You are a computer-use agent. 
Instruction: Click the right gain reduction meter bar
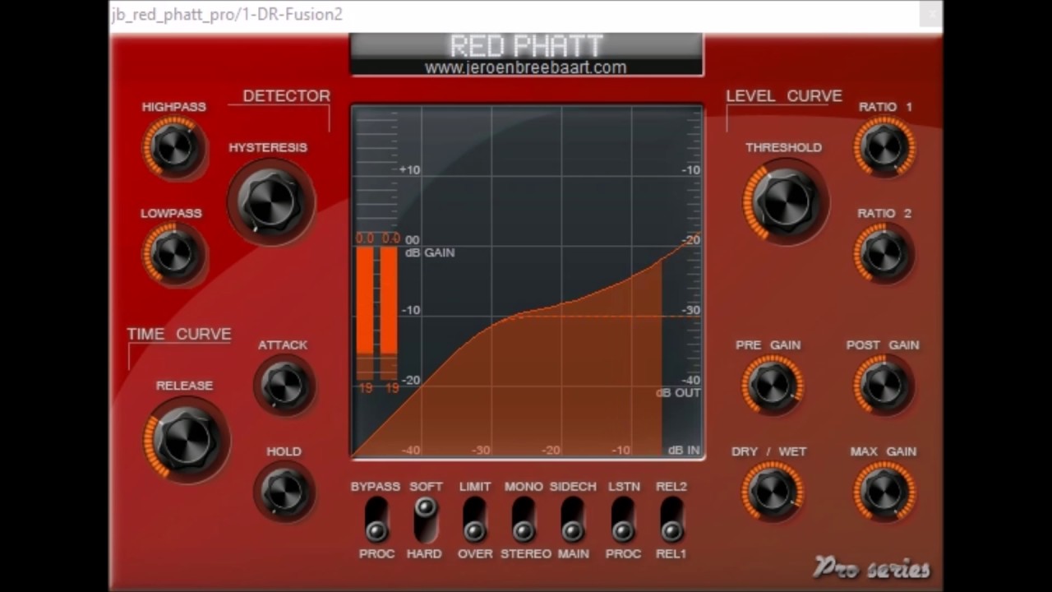389,313
